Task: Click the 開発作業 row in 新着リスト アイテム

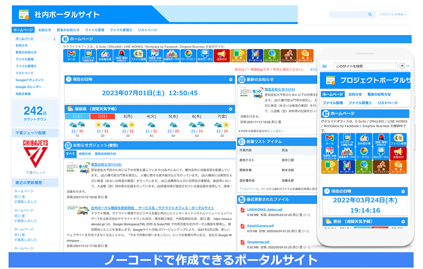Action: pos(278,170)
